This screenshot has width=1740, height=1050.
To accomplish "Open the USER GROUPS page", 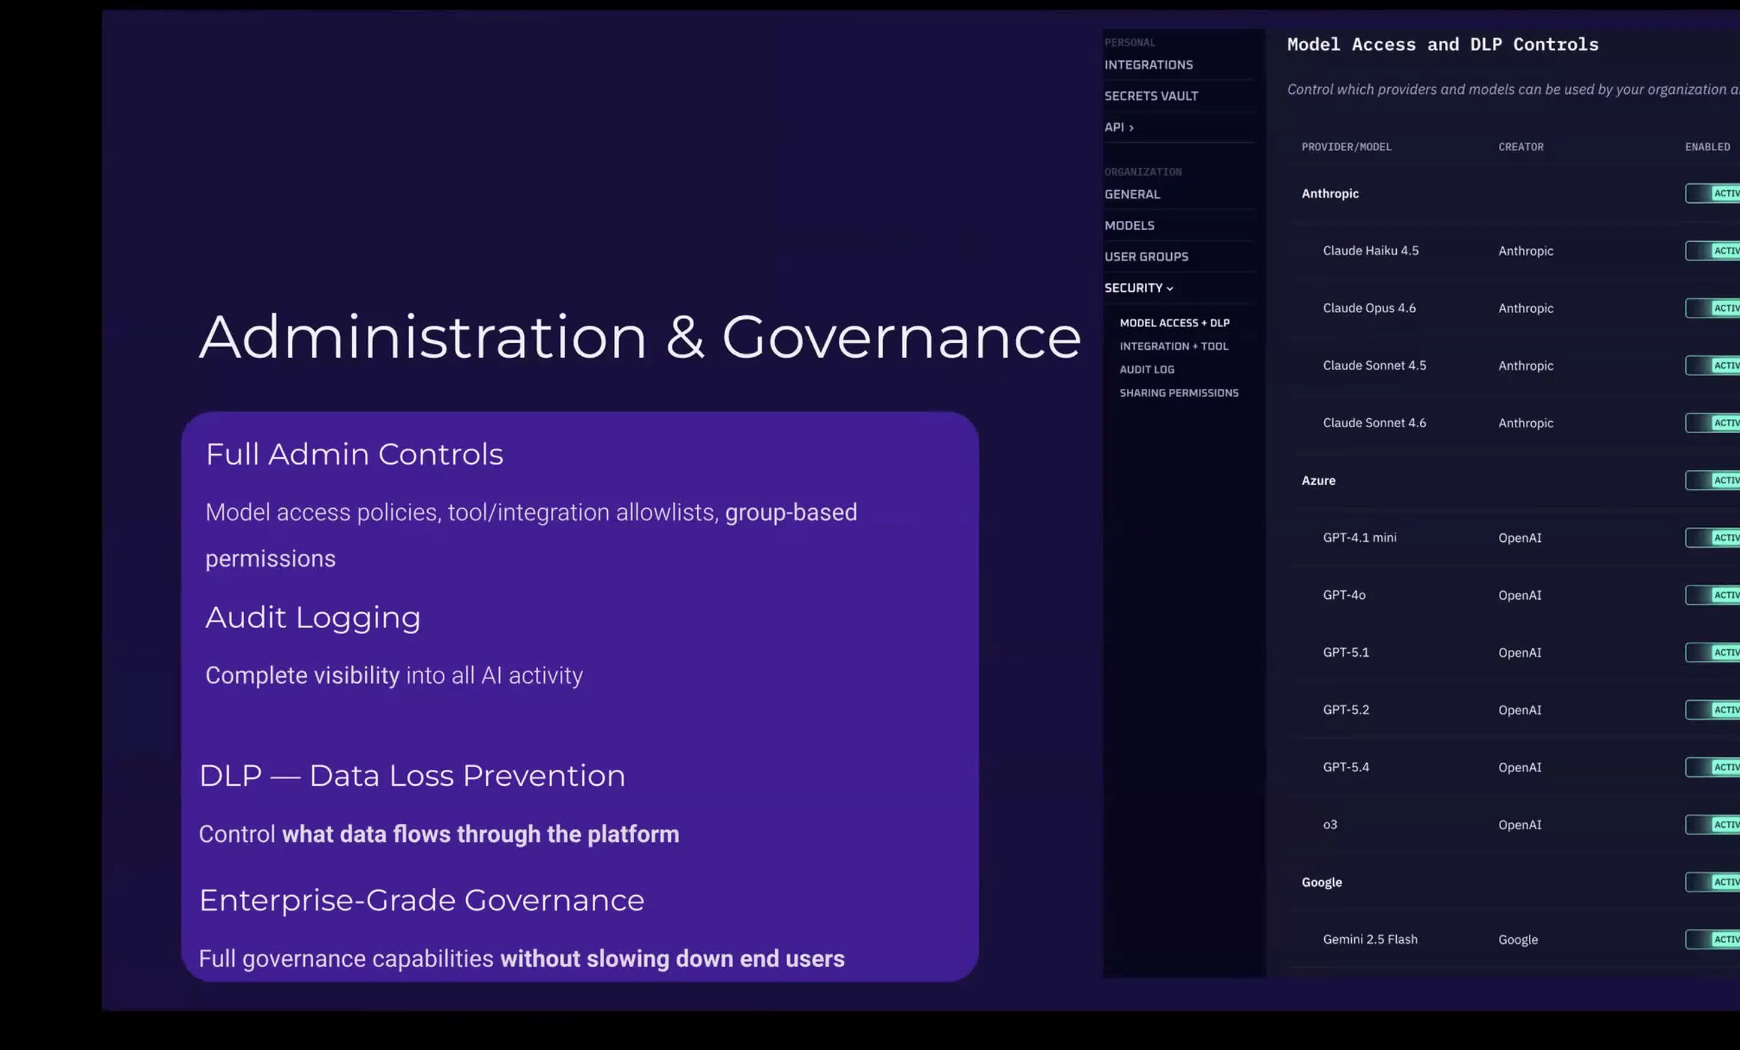I will tap(1147, 256).
